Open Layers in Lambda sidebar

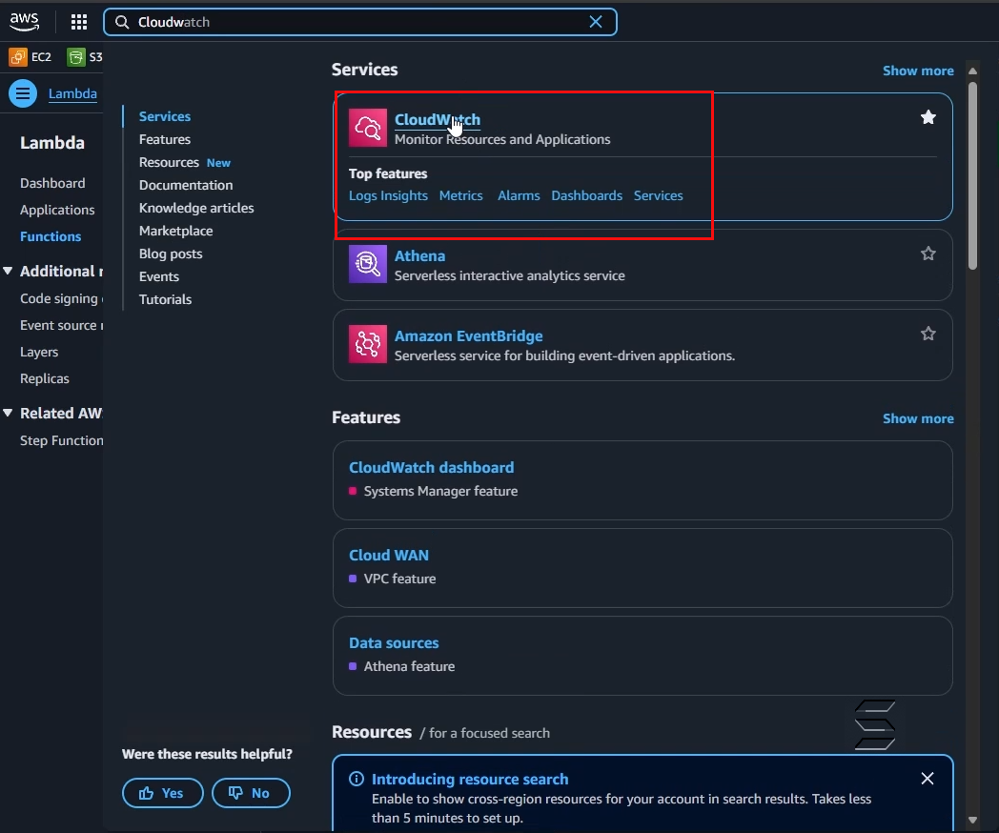(x=39, y=353)
